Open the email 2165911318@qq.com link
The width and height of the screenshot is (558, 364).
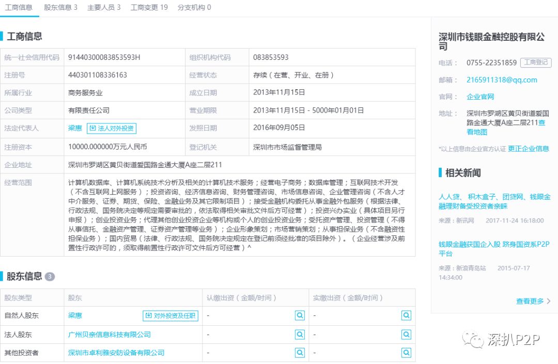(x=502, y=80)
